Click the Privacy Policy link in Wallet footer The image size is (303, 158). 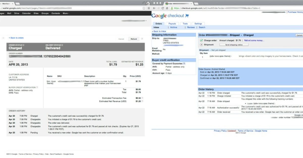38,154
